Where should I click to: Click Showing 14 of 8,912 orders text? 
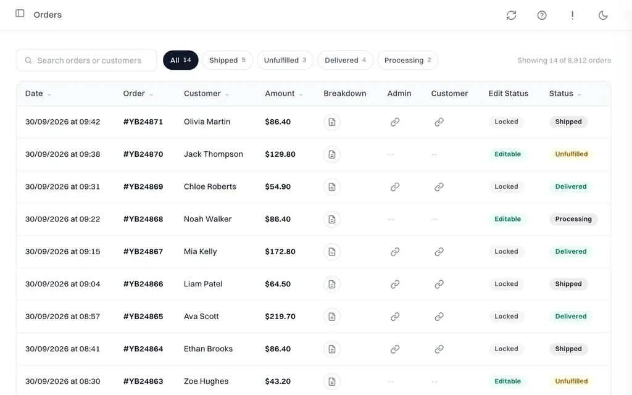click(564, 60)
